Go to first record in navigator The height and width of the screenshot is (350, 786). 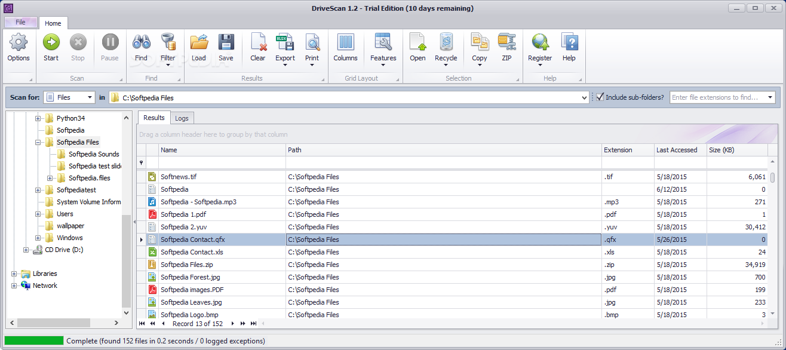[x=142, y=324]
